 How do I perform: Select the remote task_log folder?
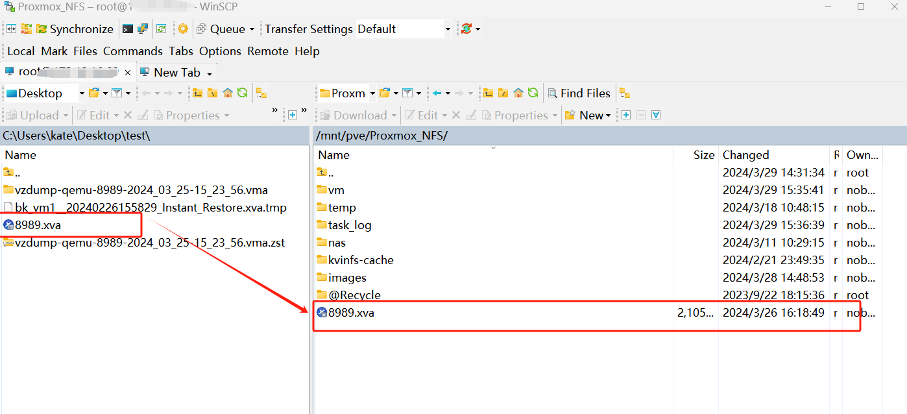point(345,225)
